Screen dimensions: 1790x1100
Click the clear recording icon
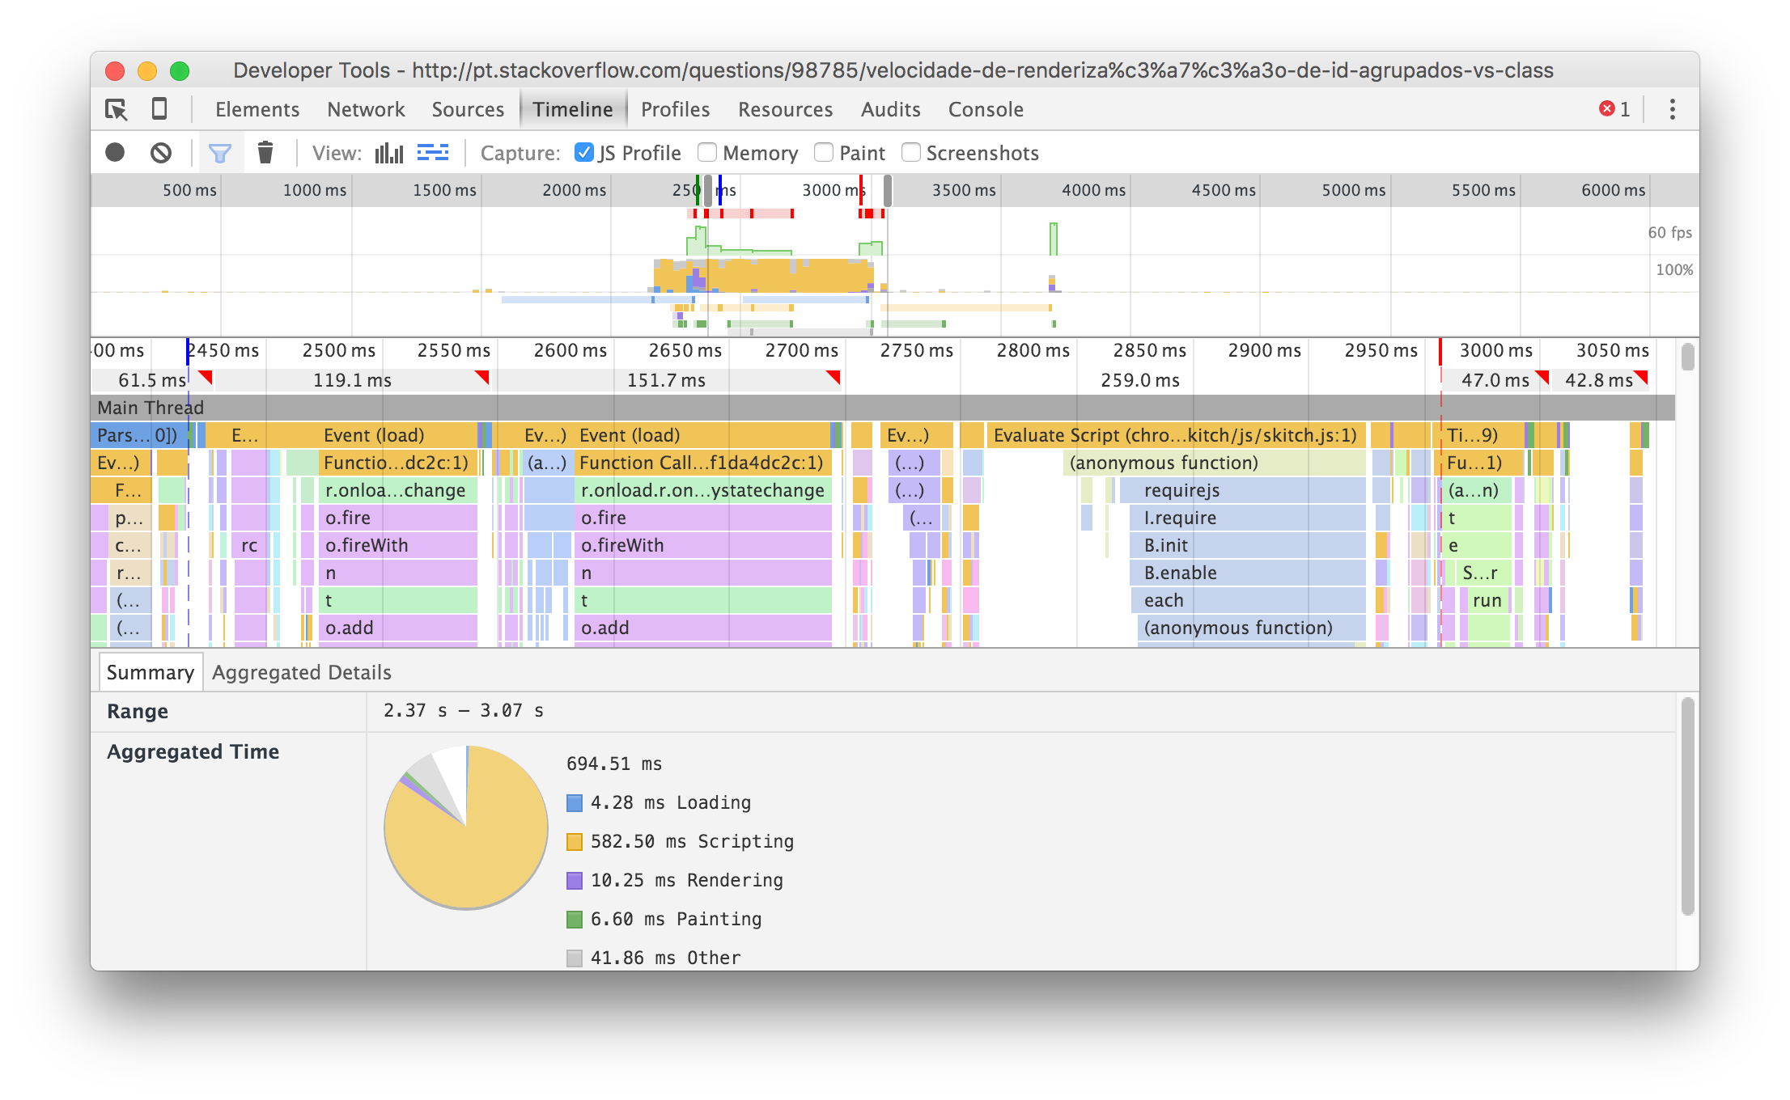coord(161,152)
